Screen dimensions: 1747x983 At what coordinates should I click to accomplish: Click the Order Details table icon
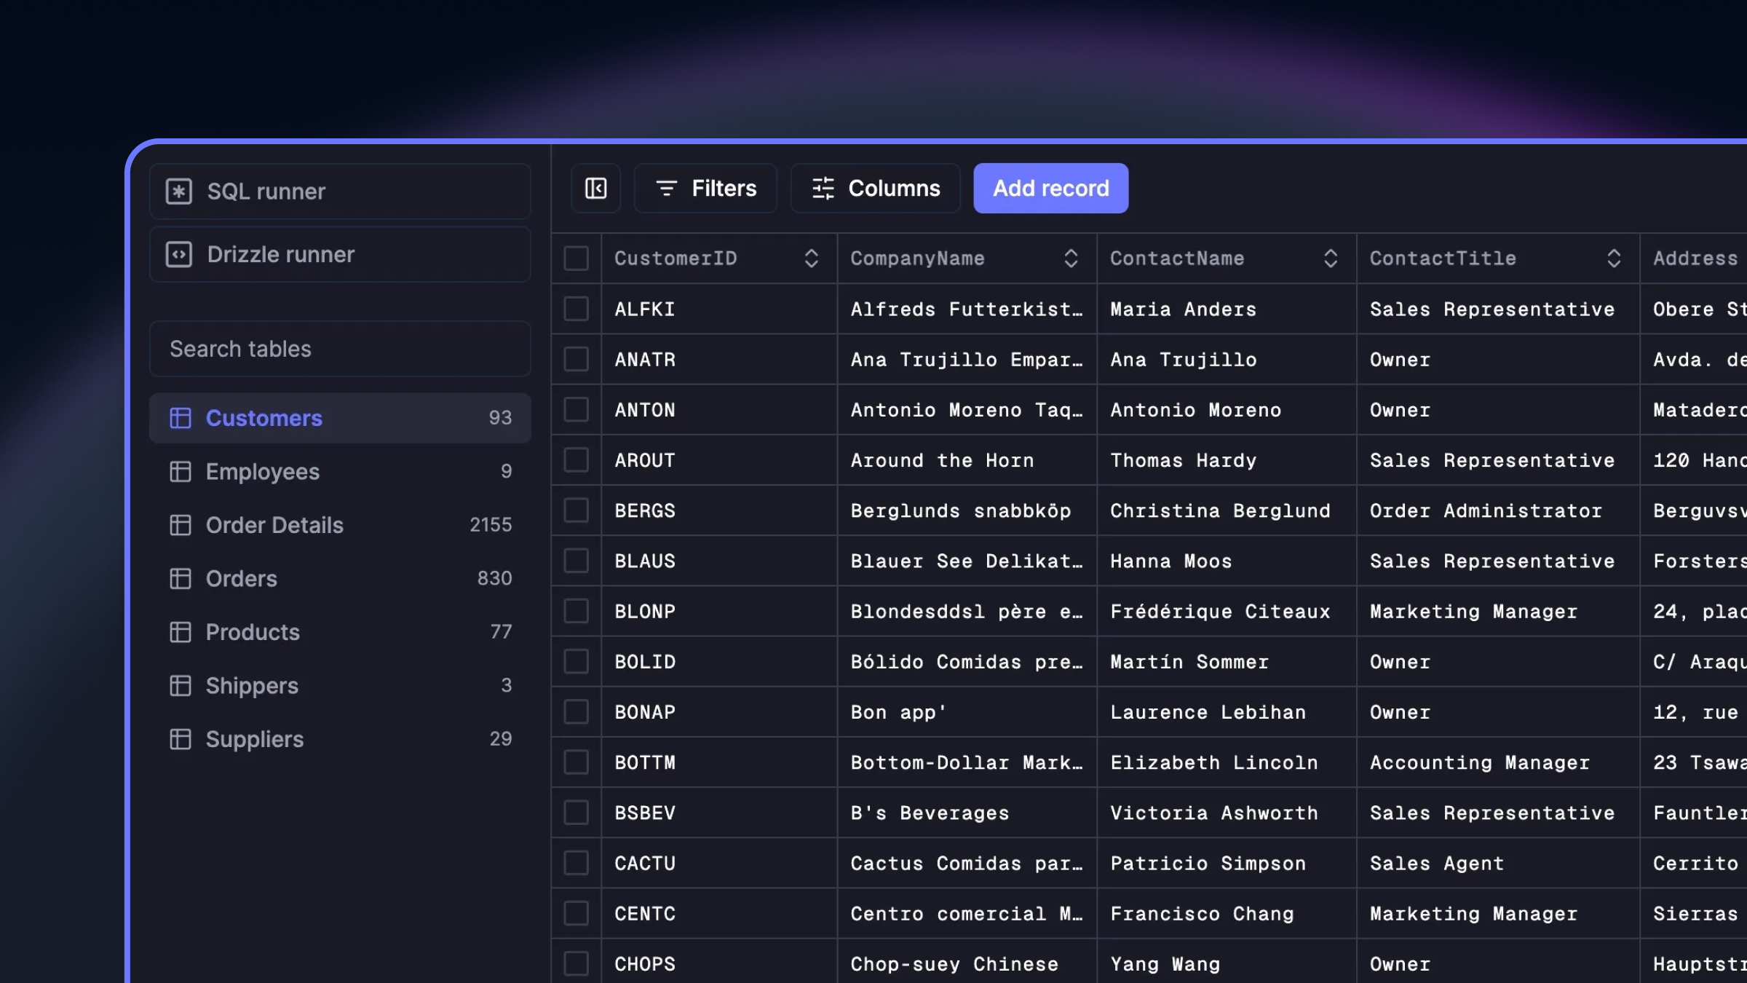click(x=181, y=525)
